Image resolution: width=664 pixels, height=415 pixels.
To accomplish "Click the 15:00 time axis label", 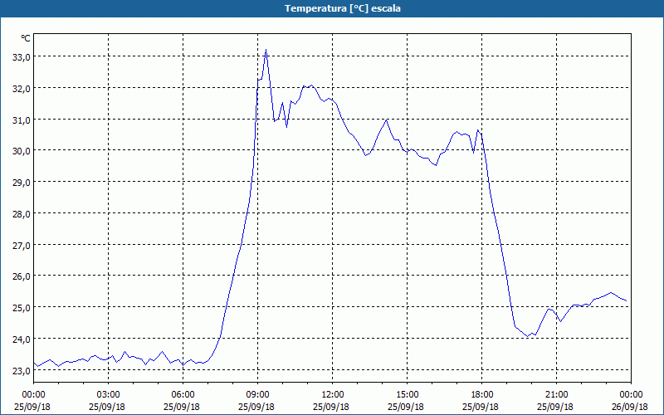I will tap(407, 395).
